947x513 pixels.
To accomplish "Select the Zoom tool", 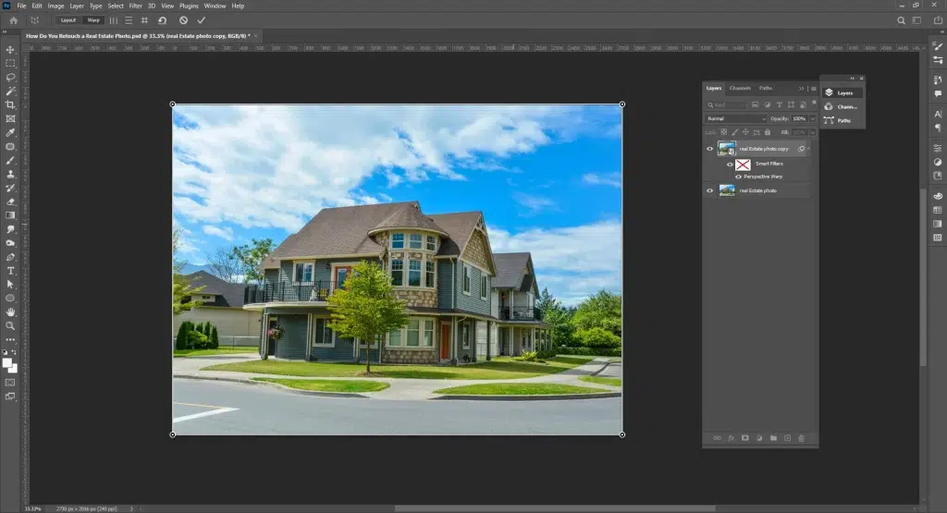I will (x=10, y=326).
